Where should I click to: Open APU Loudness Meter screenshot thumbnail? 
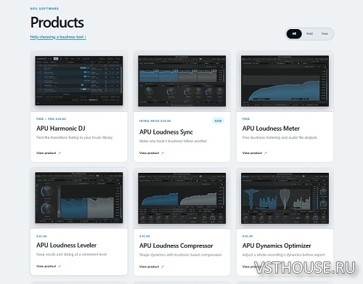pyautogui.click(x=285, y=81)
